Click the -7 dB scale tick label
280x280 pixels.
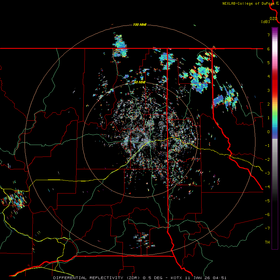pos(267,228)
